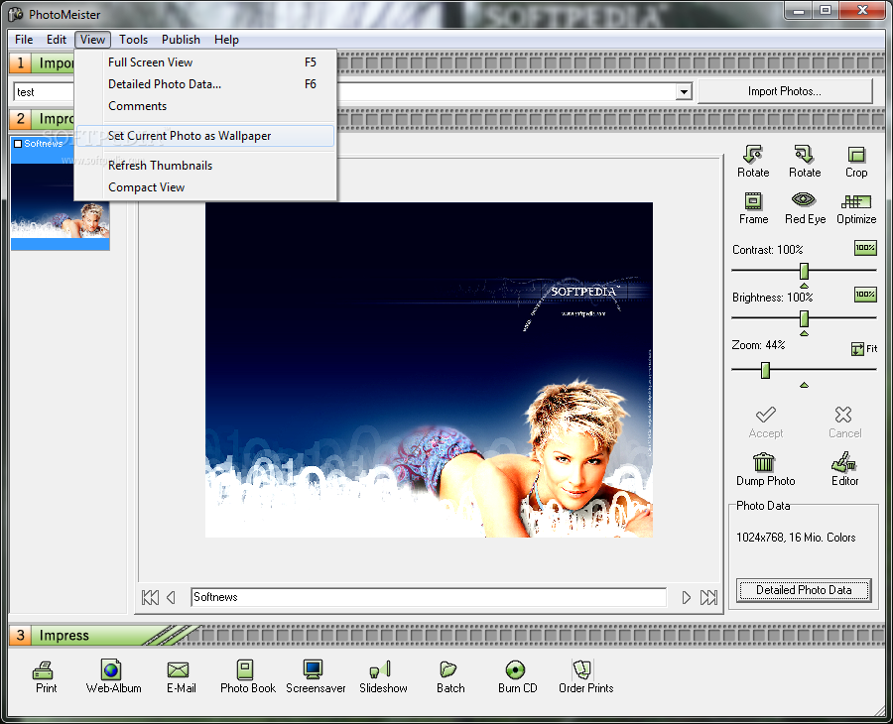Click the Detailed Photo Data button
893x724 pixels.
804,590
